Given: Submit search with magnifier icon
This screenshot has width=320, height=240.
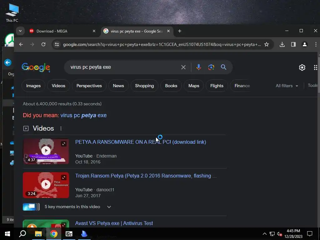Looking at the screenshot, I should tap(224, 67).
